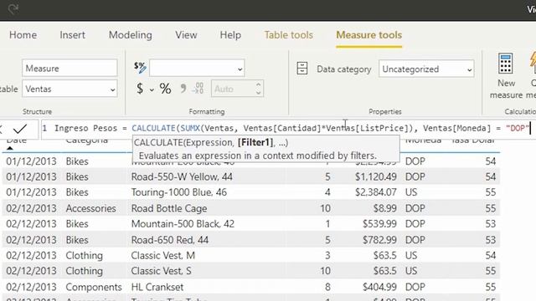
Task: Sort by Date column header arrow
Action: (9, 148)
